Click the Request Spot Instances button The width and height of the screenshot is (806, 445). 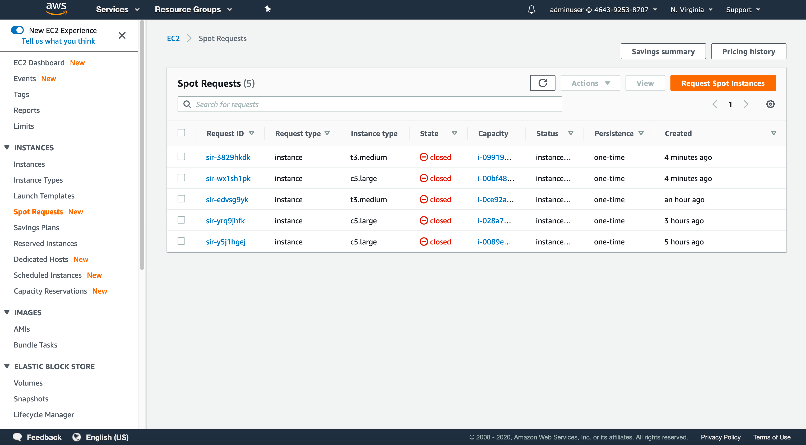(723, 83)
